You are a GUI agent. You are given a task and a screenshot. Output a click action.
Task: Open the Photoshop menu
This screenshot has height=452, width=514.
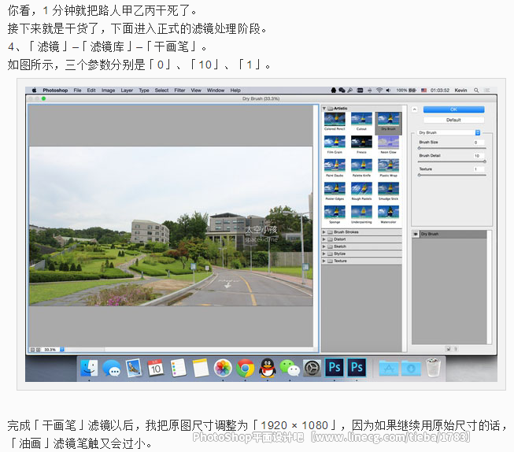coord(55,91)
